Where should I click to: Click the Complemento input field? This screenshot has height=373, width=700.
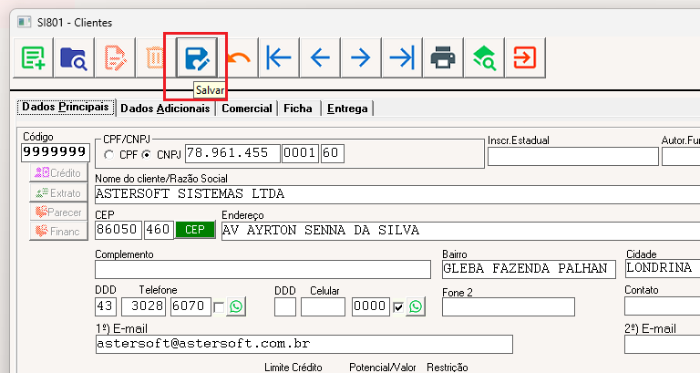point(262,269)
